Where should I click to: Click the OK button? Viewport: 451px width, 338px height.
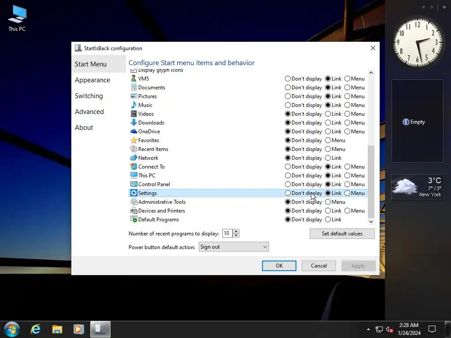279,265
